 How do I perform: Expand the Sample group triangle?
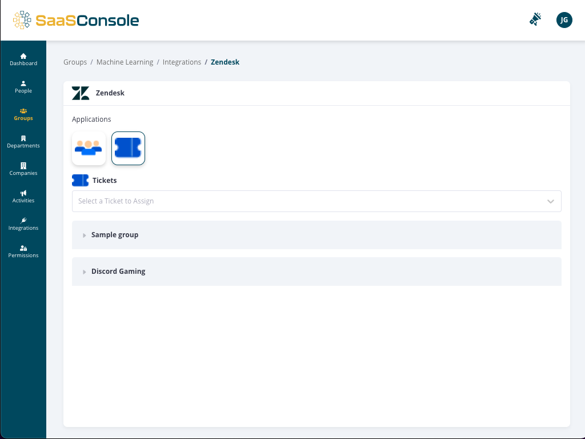coord(85,235)
